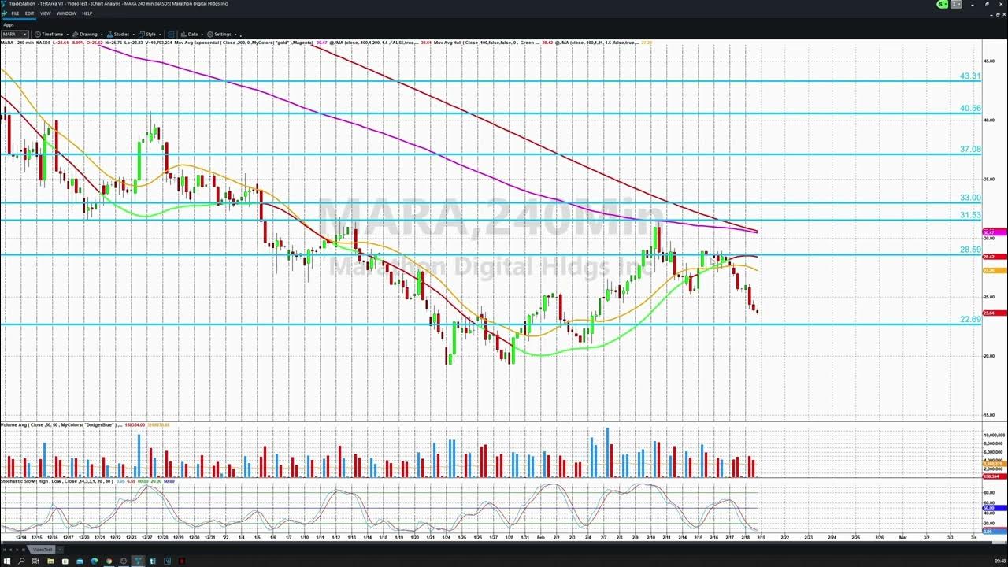Click the taskbar search magnifier icon

pos(21,561)
